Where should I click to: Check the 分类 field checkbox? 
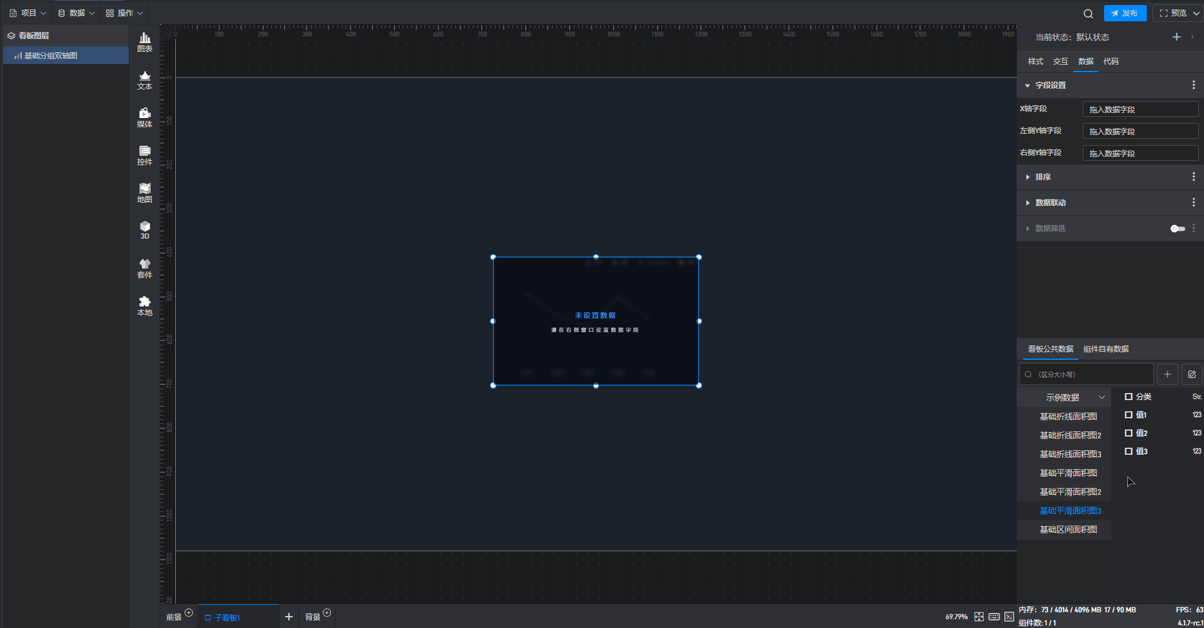(1129, 397)
